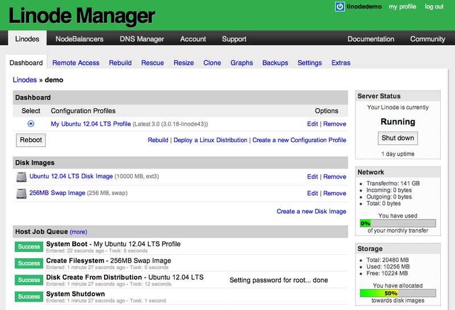The width and height of the screenshot is (455, 310).
Task: Navigate back to Linodes breadcrumb
Action: coord(24,80)
